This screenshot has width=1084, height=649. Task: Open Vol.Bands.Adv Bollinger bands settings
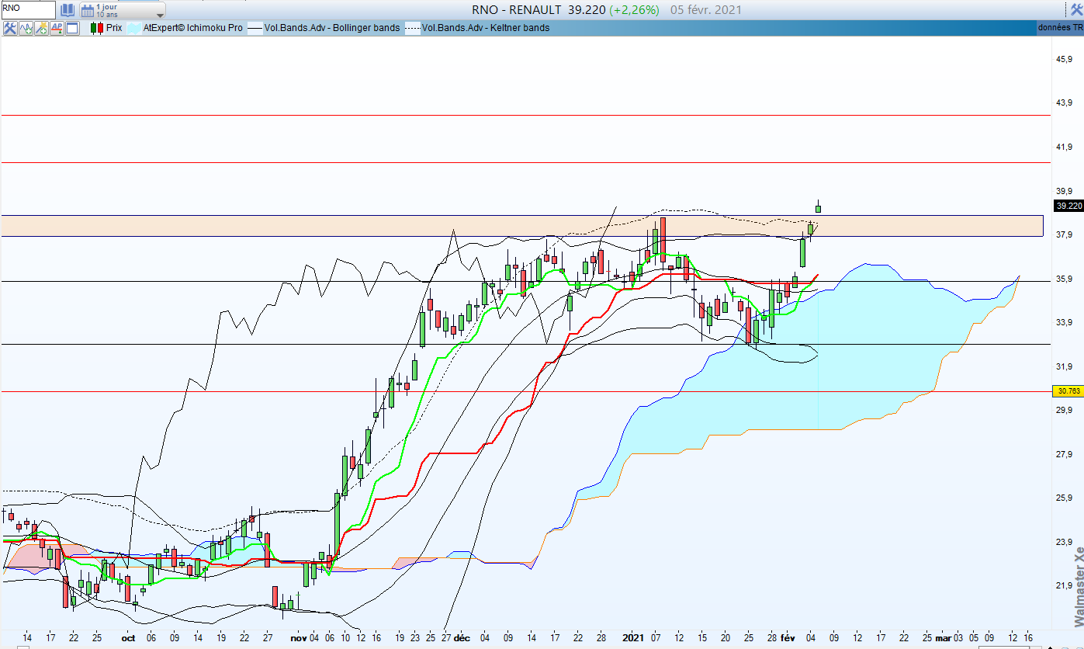point(333,28)
